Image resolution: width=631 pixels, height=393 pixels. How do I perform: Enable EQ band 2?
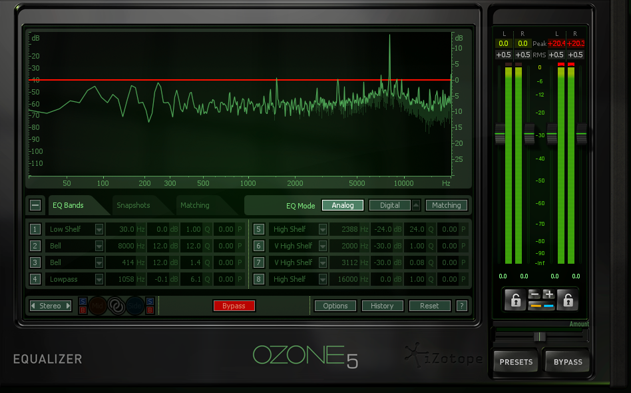click(35, 246)
